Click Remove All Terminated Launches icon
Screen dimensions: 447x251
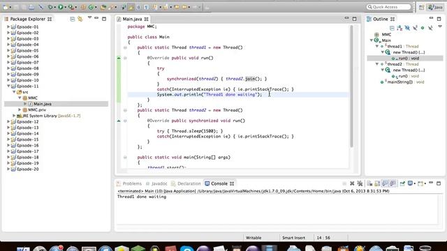tap(360, 183)
